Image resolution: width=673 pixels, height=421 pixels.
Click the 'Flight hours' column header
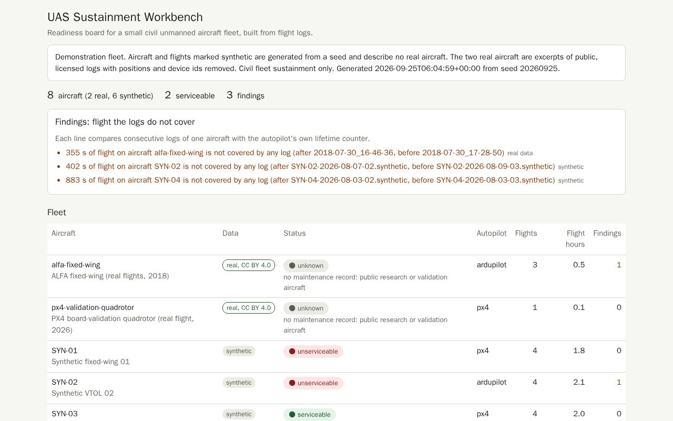click(575, 239)
